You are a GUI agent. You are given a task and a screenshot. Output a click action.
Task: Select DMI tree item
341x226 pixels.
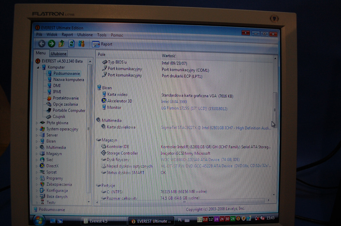pyautogui.click(x=57, y=86)
